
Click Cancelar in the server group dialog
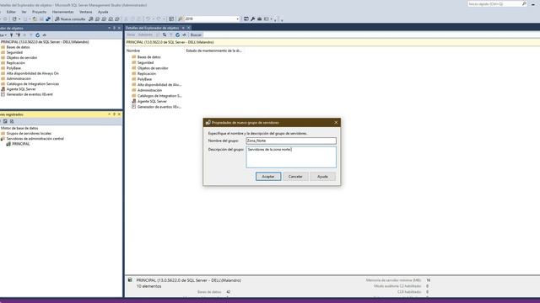(295, 176)
